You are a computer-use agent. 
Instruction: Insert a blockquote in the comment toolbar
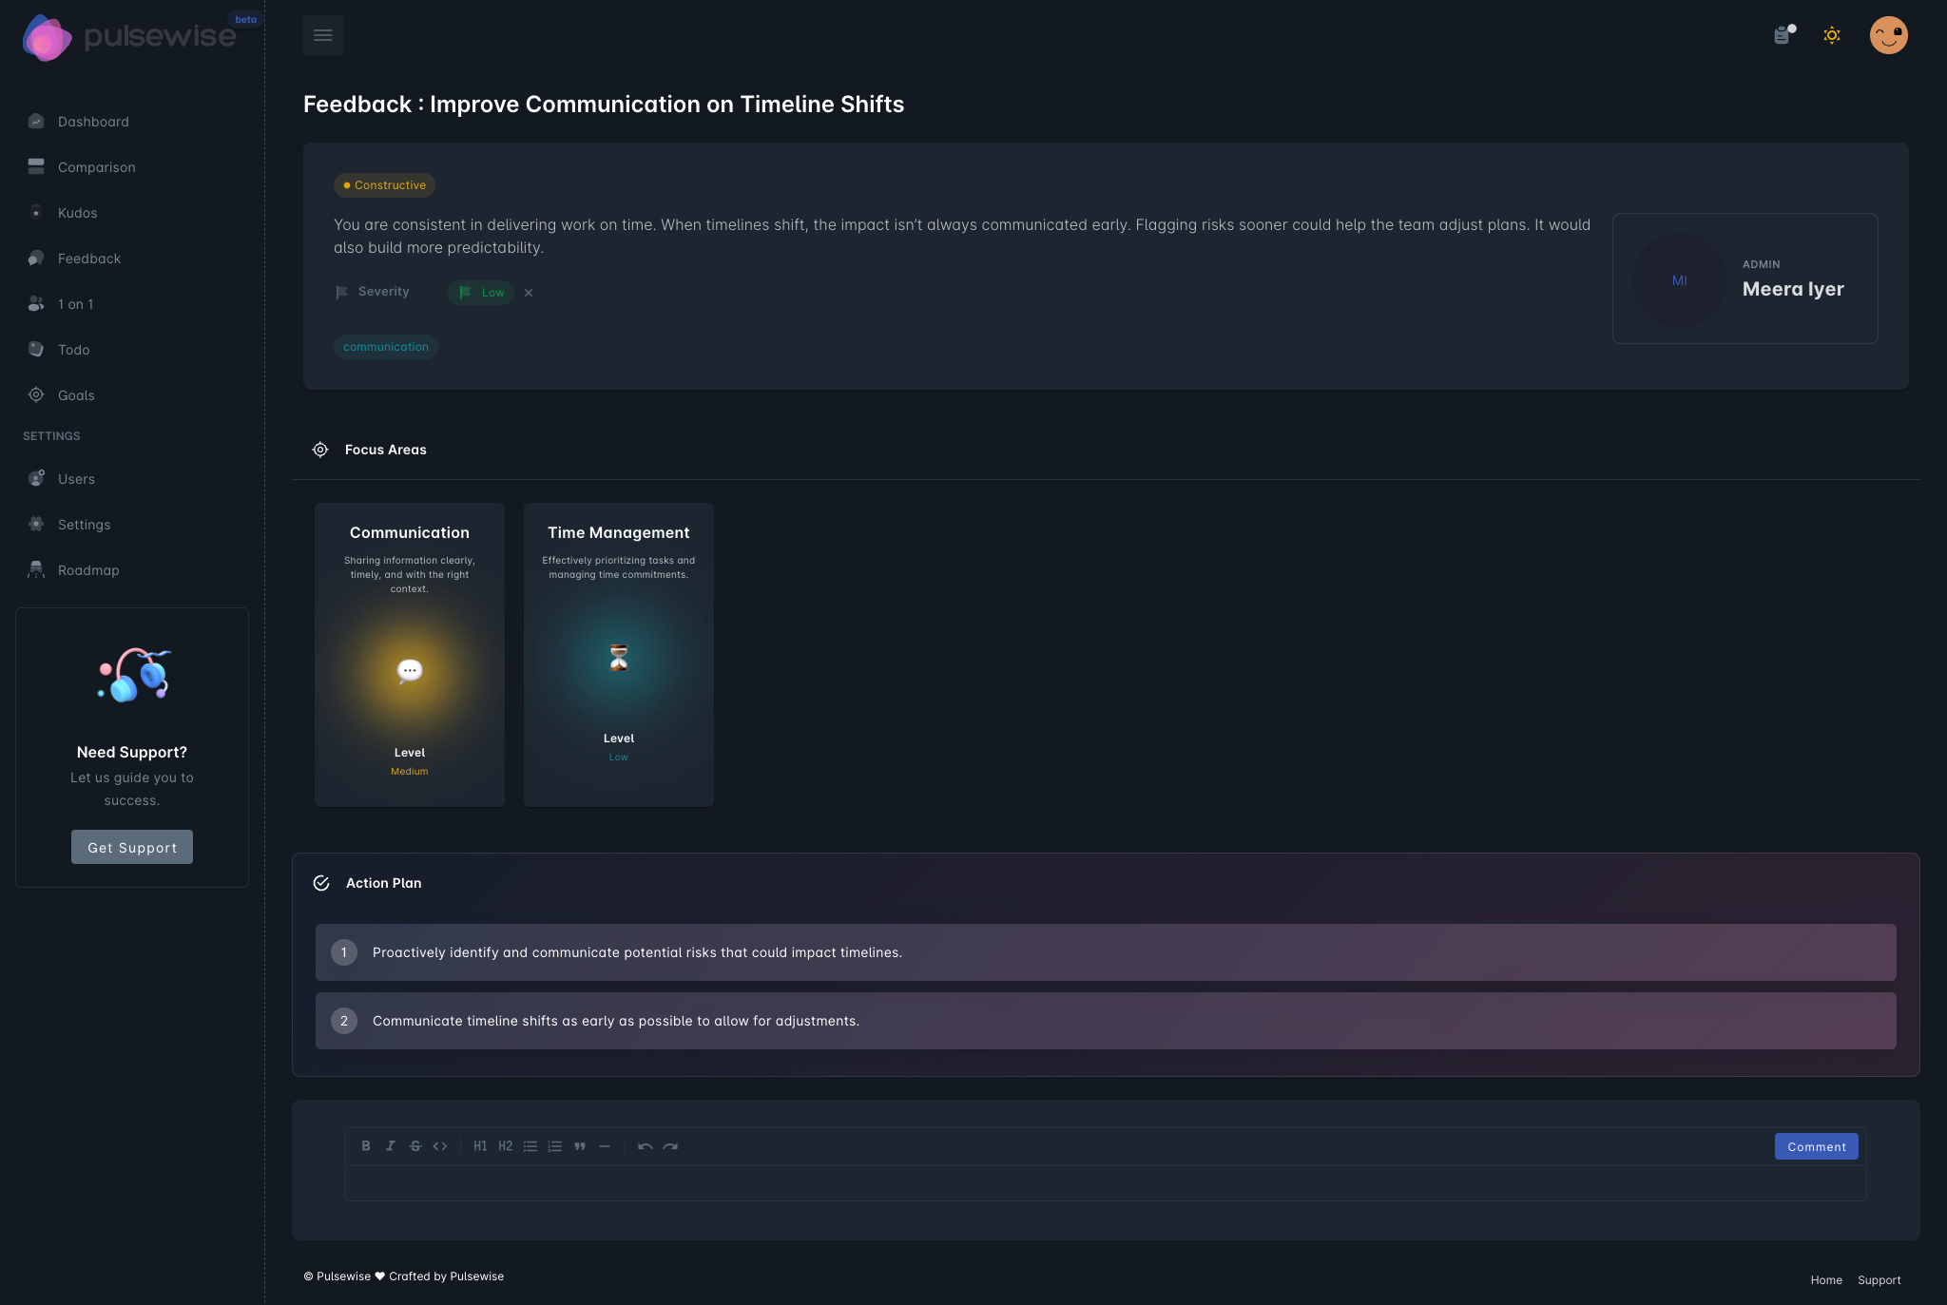[x=580, y=1146]
